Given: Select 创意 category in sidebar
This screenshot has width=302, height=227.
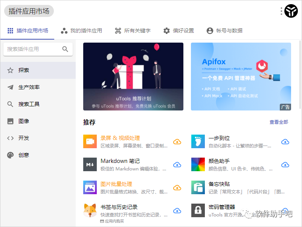Looking at the screenshot, I should coord(38,155).
